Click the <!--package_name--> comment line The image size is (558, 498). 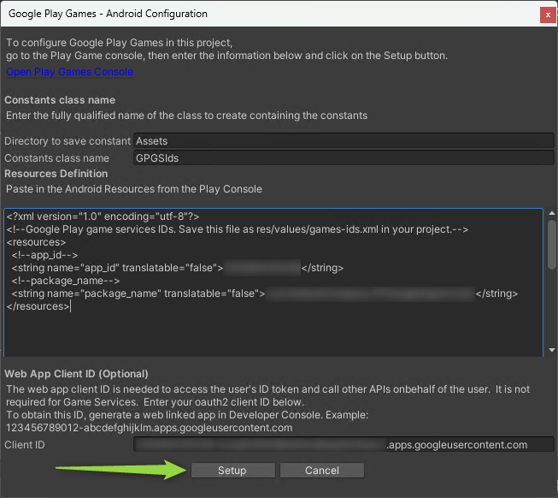tap(66, 281)
